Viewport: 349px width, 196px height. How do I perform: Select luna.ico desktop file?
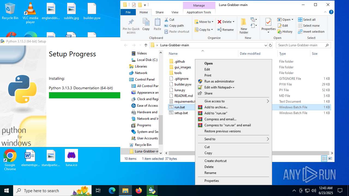click(71, 158)
